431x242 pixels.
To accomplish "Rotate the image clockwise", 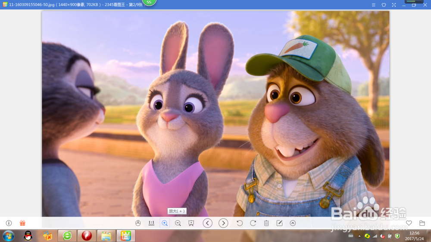I will pos(253,223).
